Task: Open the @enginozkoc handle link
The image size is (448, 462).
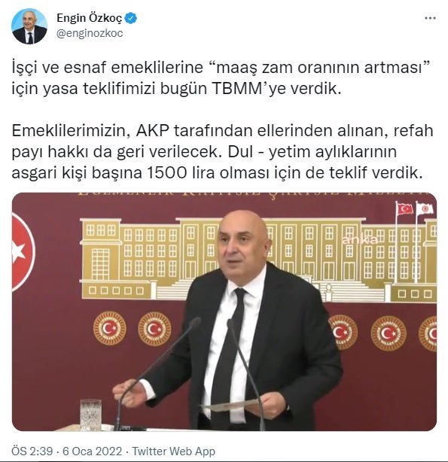Action: pos(90,33)
